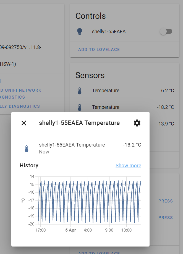Open the DIAGNOSTICS link ending in AGNOSTICS

[x=12, y=97]
